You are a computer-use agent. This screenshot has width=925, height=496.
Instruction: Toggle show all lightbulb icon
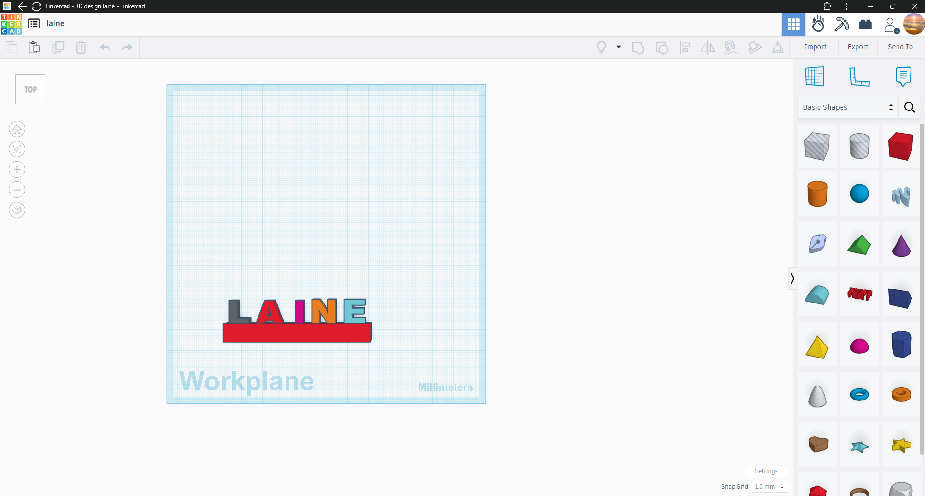click(x=601, y=47)
